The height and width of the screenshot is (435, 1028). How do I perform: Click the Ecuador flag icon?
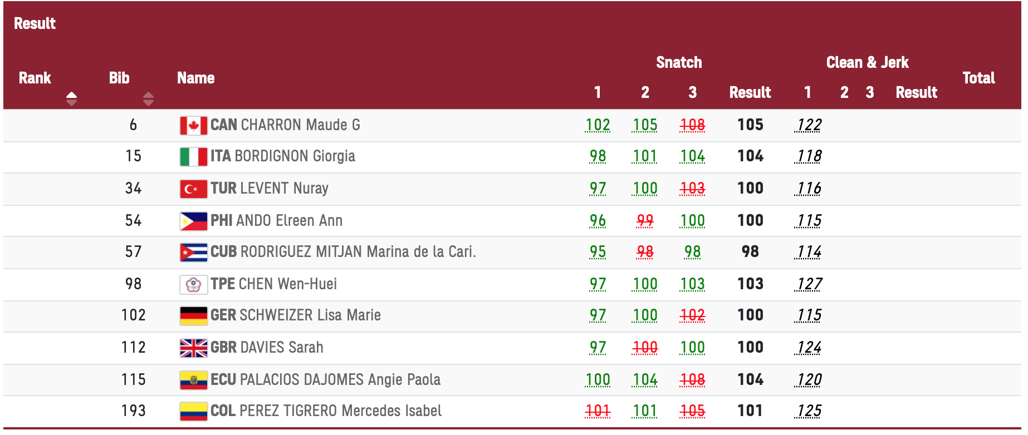click(x=193, y=380)
